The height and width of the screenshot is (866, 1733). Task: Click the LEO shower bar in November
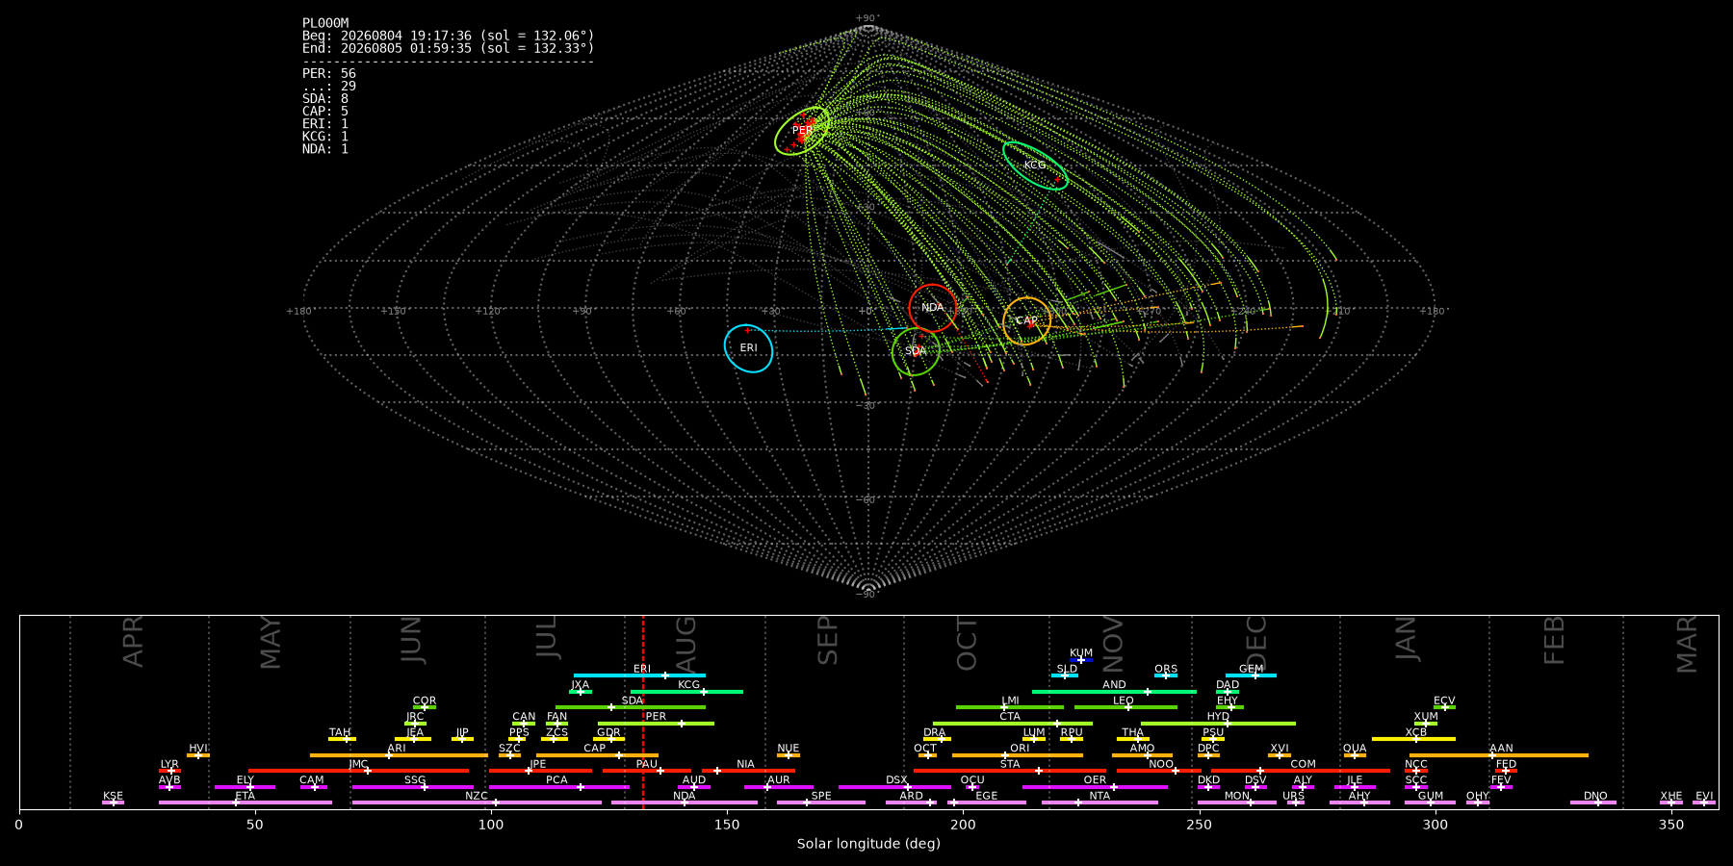pos(1125,707)
